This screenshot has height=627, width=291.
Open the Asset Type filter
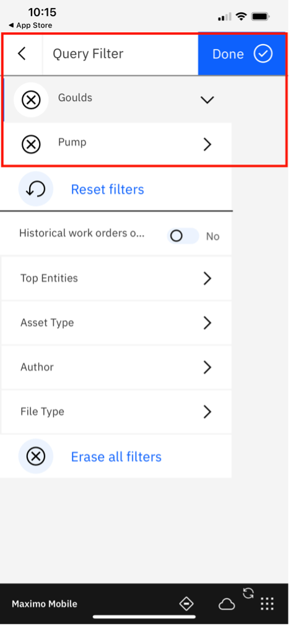[x=116, y=322]
